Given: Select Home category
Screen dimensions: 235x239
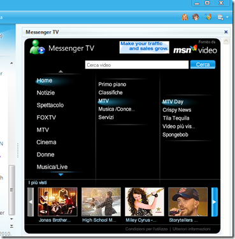Looking at the screenshot, I should tap(45, 81).
